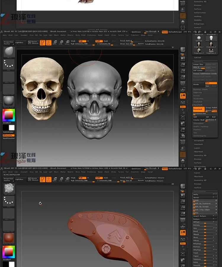The image size is (222, 267).
Task: Select Rotate tool in skull window top toolbar
Action: (x=67, y=42)
